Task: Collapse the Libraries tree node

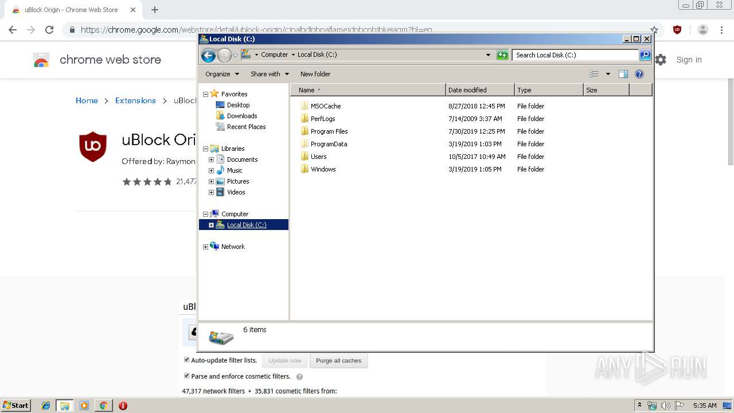Action: [x=205, y=149]
